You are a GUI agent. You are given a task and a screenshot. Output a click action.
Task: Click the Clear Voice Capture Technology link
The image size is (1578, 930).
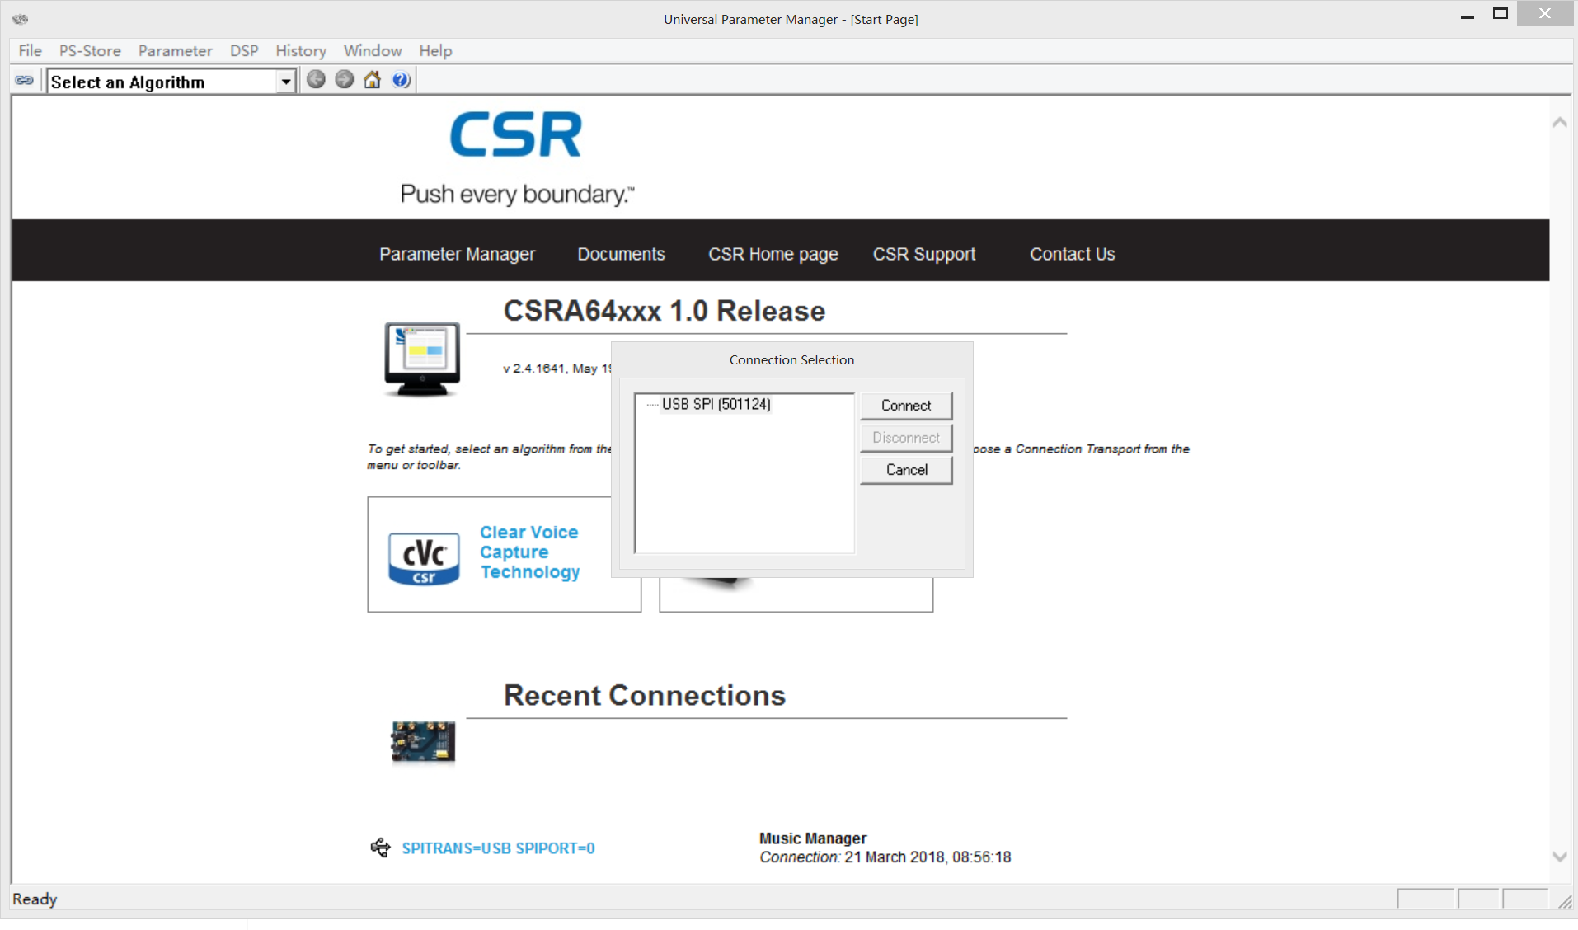(x=530, y=552)
